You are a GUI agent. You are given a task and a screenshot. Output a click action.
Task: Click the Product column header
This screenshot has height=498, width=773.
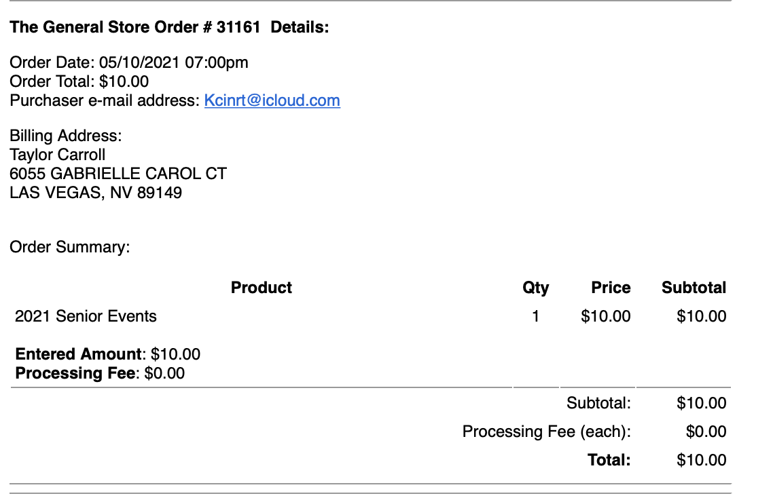click(261, 288)
